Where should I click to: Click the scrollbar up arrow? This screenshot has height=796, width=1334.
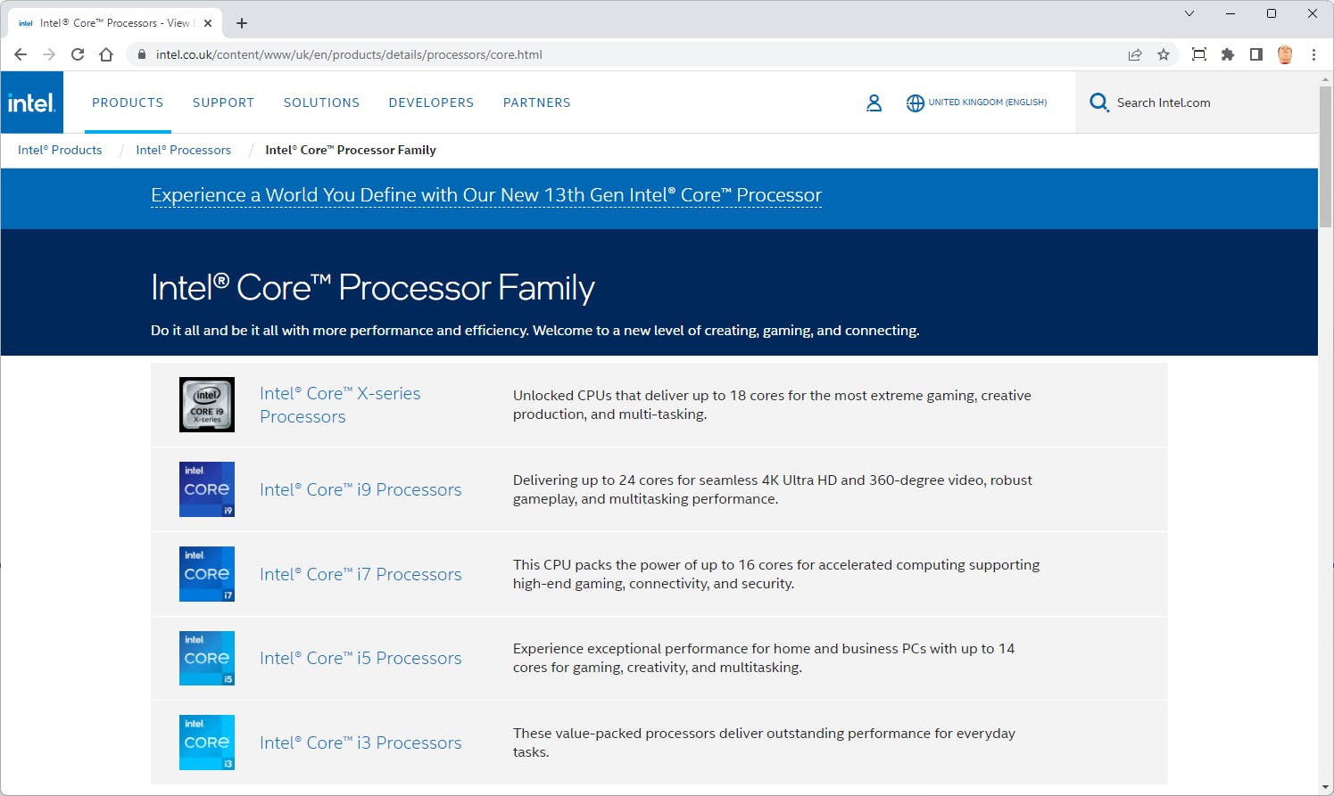(1325, 78)
